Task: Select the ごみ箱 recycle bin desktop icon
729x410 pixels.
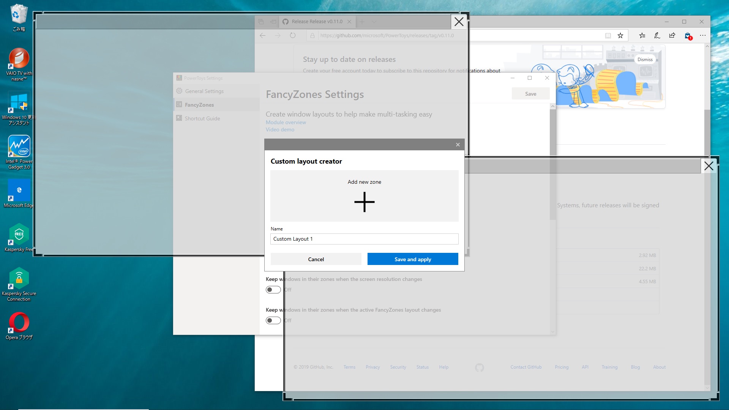Action: point(19,17)
